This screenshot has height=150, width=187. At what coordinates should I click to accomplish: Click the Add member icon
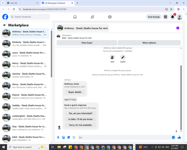tap(112, 57)
